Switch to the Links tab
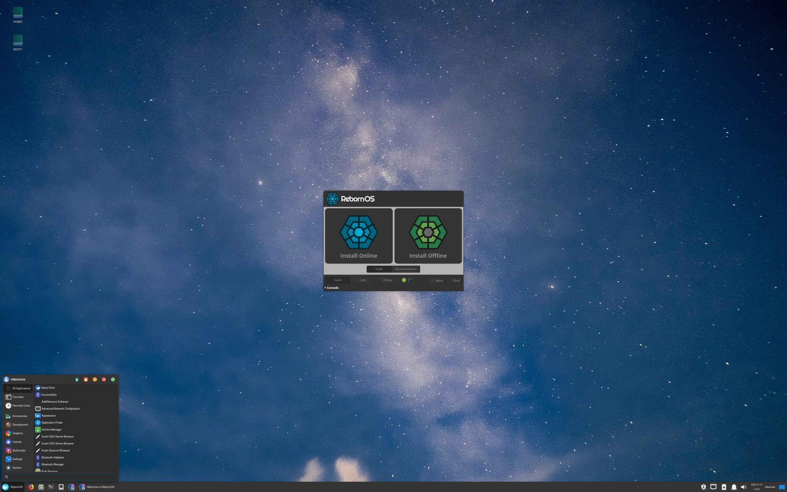 click(362, 280)
